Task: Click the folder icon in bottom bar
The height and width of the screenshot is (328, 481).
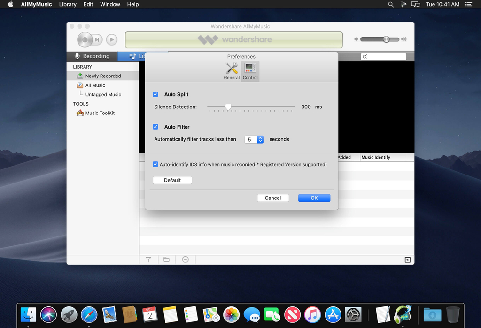Action: click(166, 259)
